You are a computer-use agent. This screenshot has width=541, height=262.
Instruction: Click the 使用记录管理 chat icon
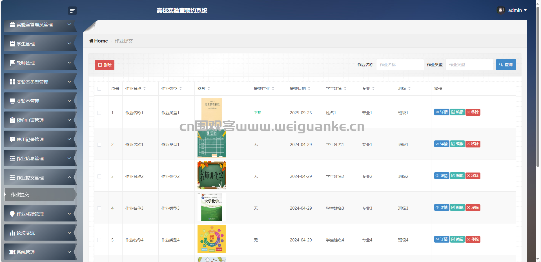click(x=12, y=139)
